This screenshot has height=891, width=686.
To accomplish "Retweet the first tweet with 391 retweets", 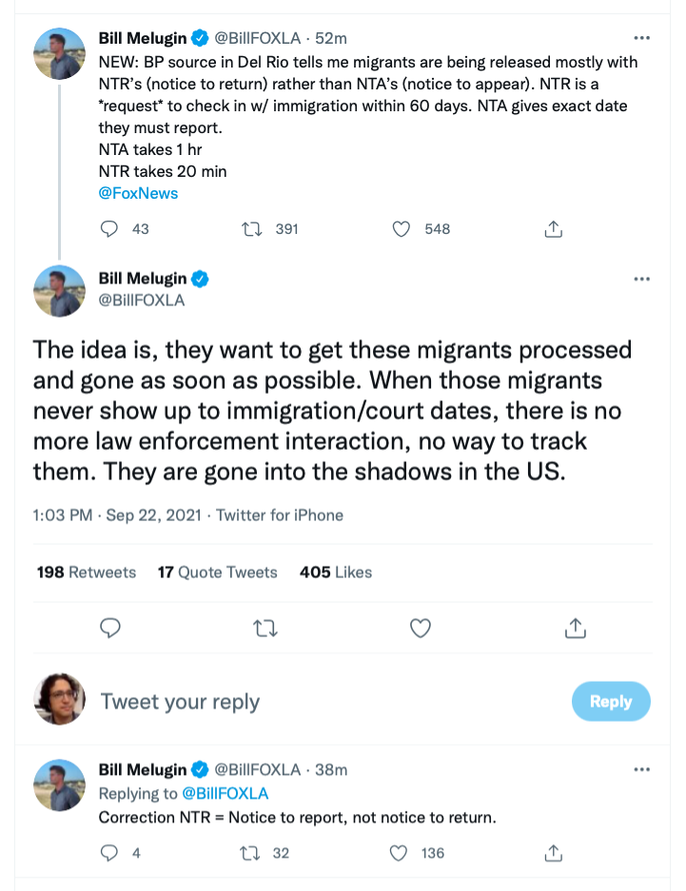I will [252, 229].
